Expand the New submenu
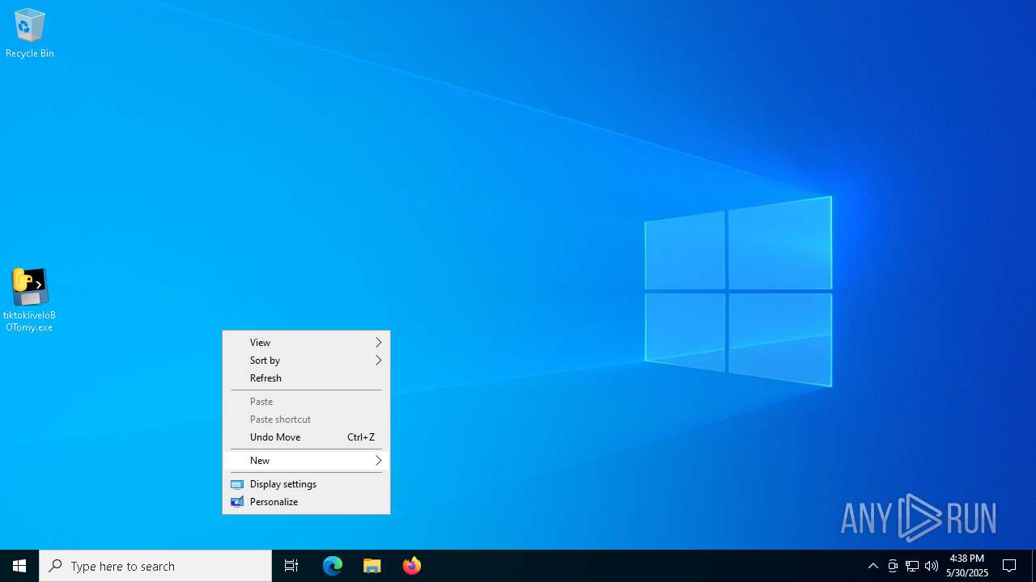Viewport: 1036px width, 582px height. click(x=306, y=461)
